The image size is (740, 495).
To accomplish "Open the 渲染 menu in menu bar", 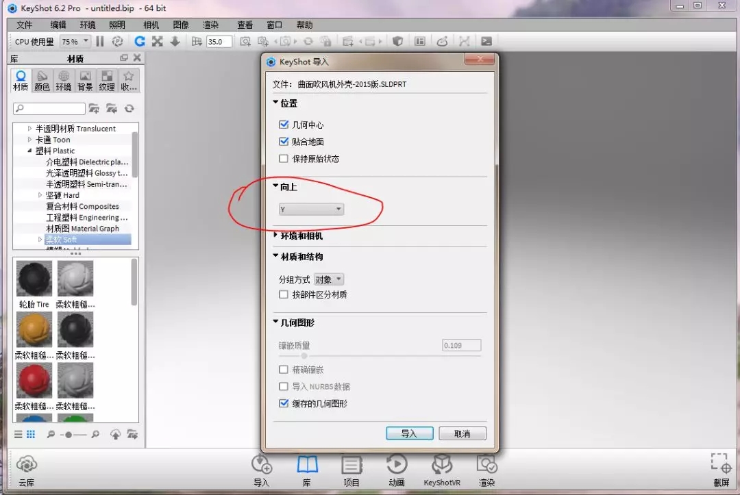I will click(x=210, y=25).
